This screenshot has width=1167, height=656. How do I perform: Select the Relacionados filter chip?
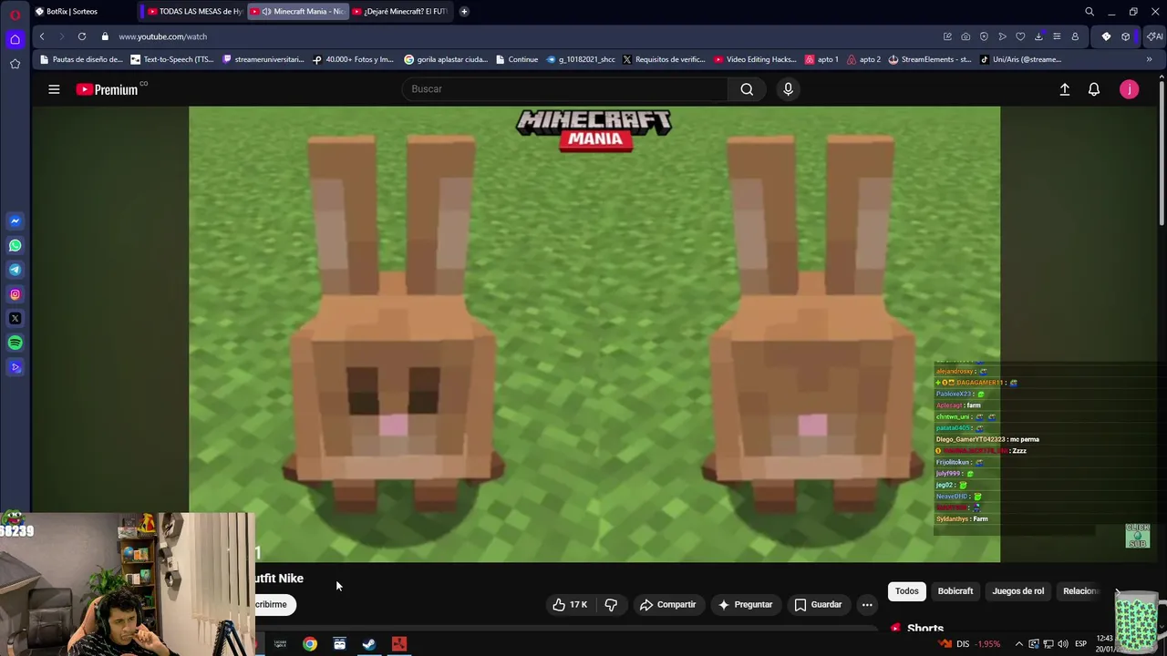pyautogui.click(x=1080, y=591)
